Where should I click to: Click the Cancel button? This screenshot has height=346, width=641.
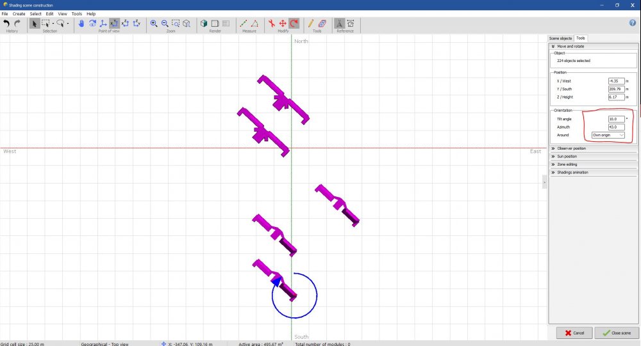tap(574, 333)
